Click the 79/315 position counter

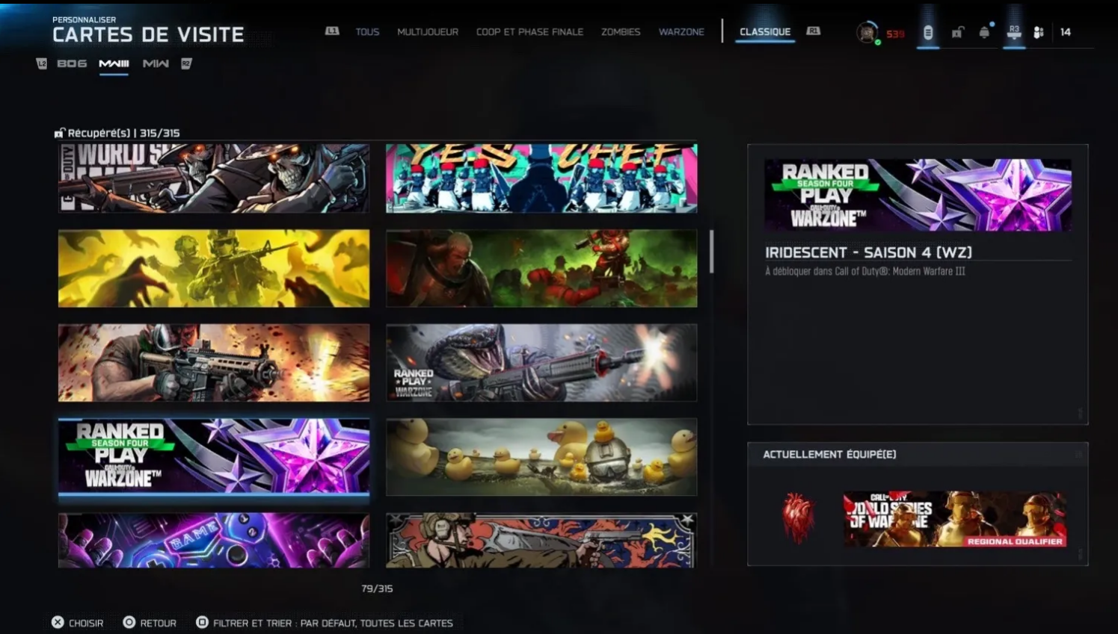[377, 588]
